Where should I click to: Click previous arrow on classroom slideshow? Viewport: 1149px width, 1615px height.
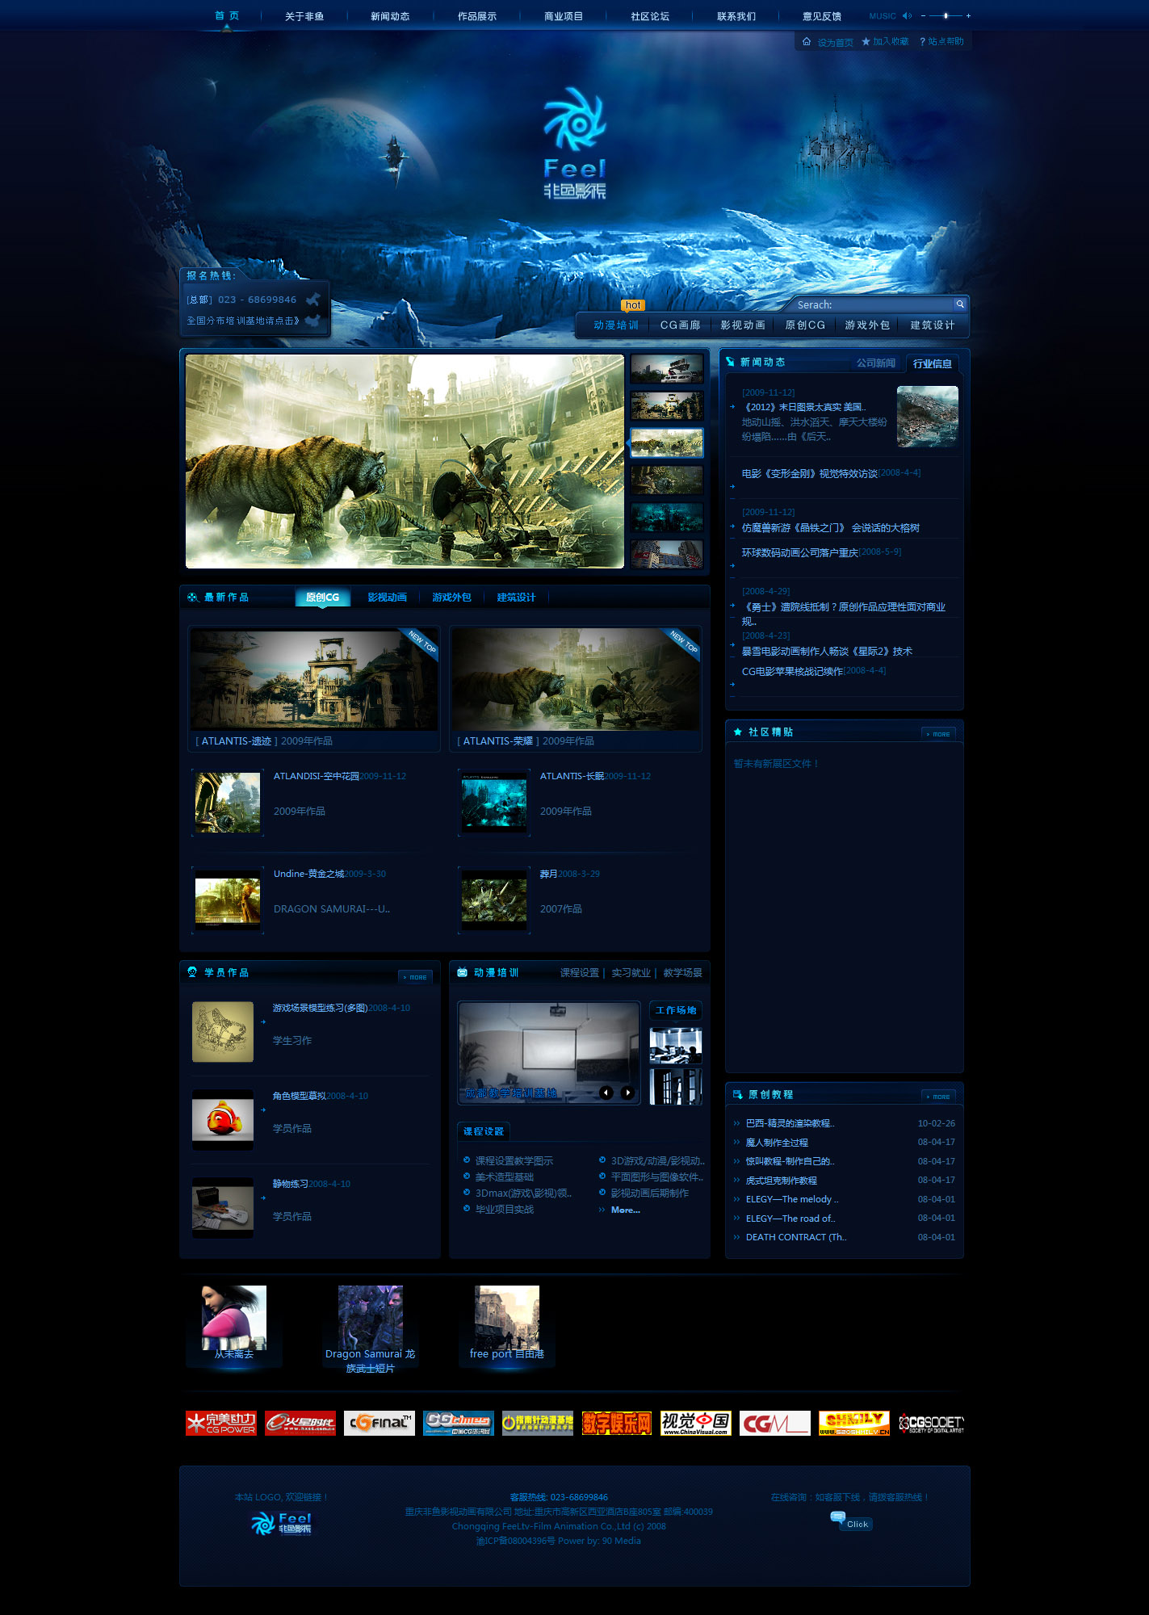(606, 1093)
